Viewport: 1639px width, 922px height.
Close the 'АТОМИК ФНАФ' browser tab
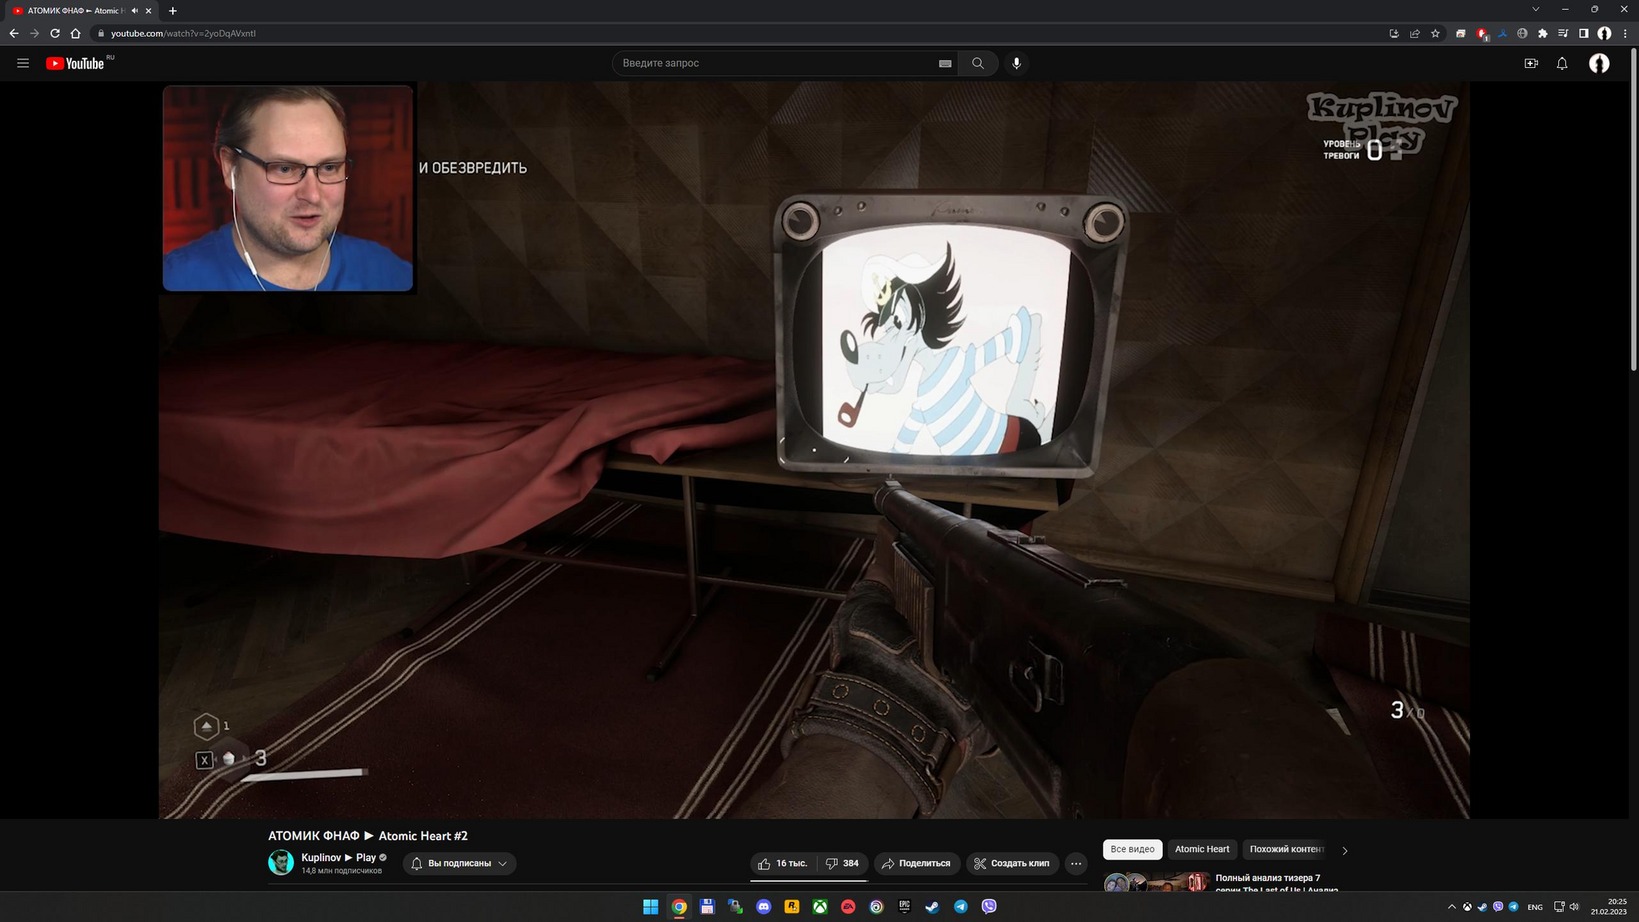pyautogui.click(x=148, y=10)
